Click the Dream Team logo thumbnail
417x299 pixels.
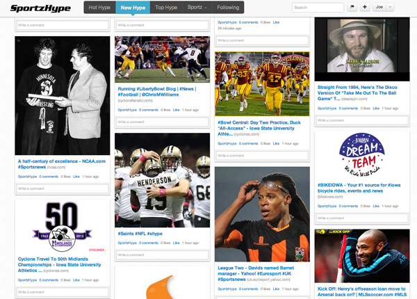[361, 163]
